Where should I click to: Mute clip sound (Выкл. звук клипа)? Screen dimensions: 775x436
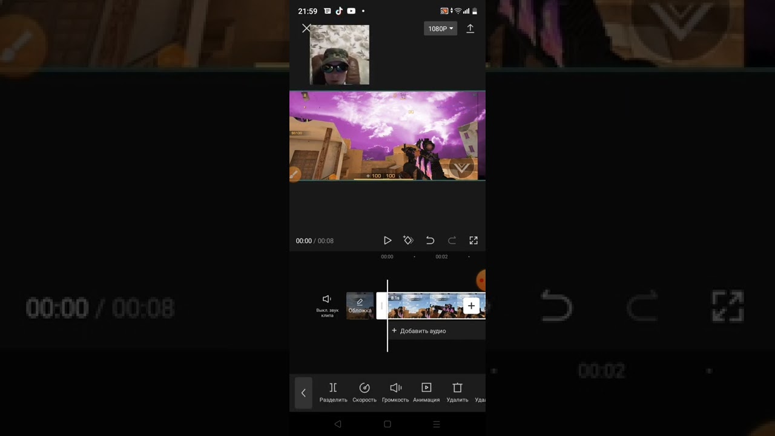(327, 306)
